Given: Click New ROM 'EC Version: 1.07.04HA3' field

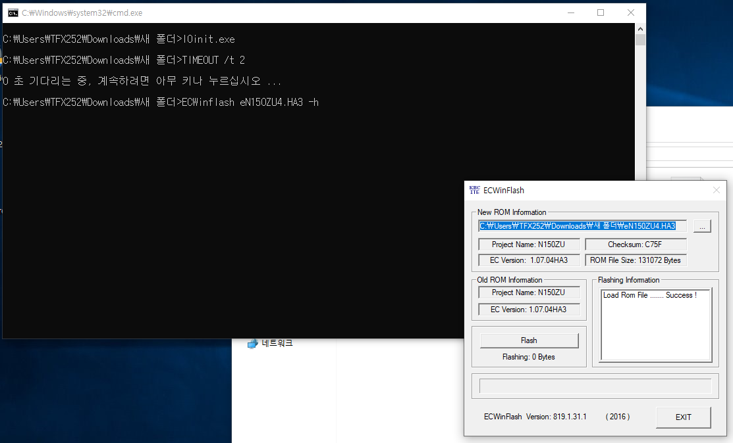Looking at the screenshot, I should point(529,260).
